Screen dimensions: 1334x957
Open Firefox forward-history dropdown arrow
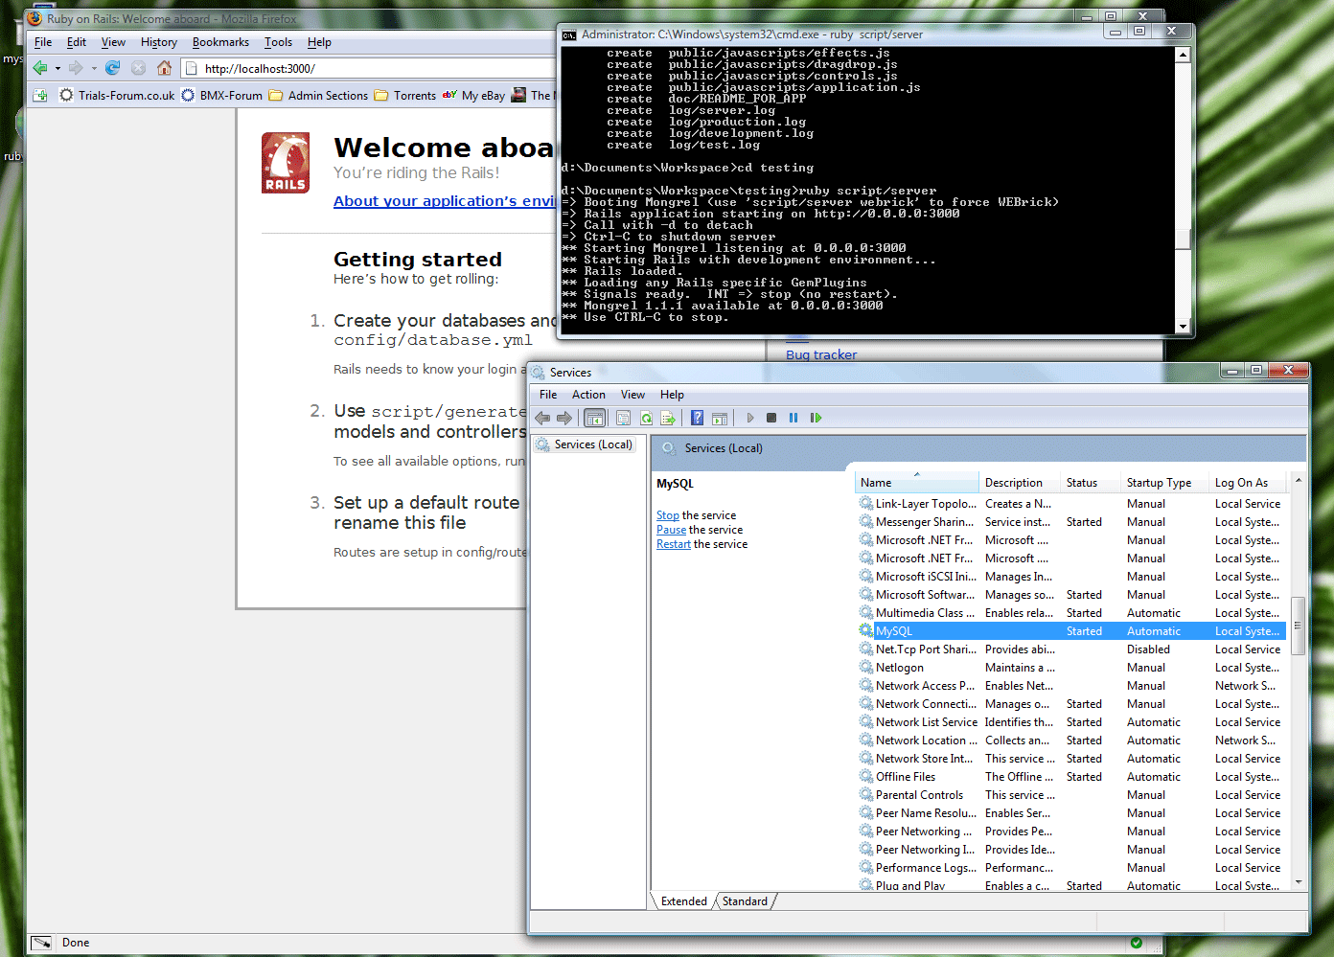94,69
